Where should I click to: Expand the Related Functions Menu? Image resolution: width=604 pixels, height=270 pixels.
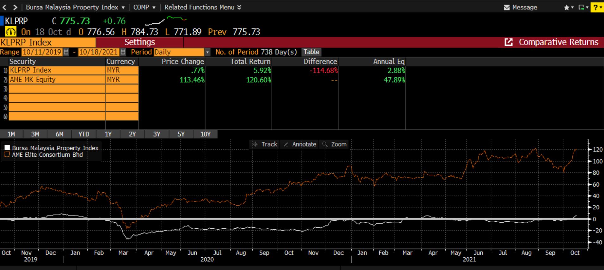pyautogui.click(x=203, y=7)
